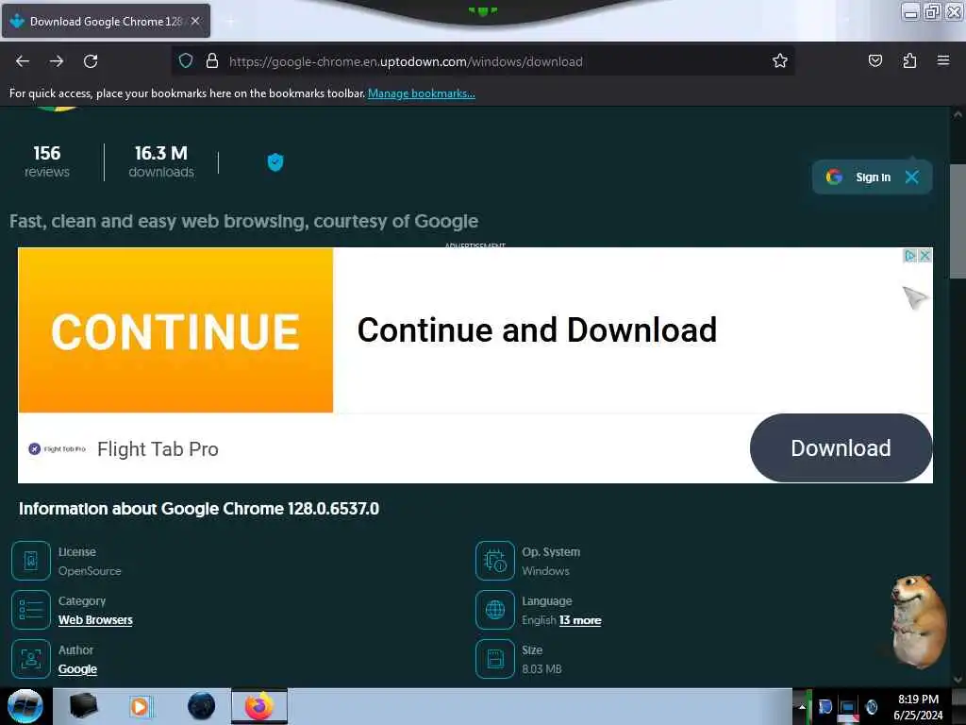This screenshot has height=725, width=966.
Task: Click the orange CONTINUE ad banner
Action: [x=175, y=330]
